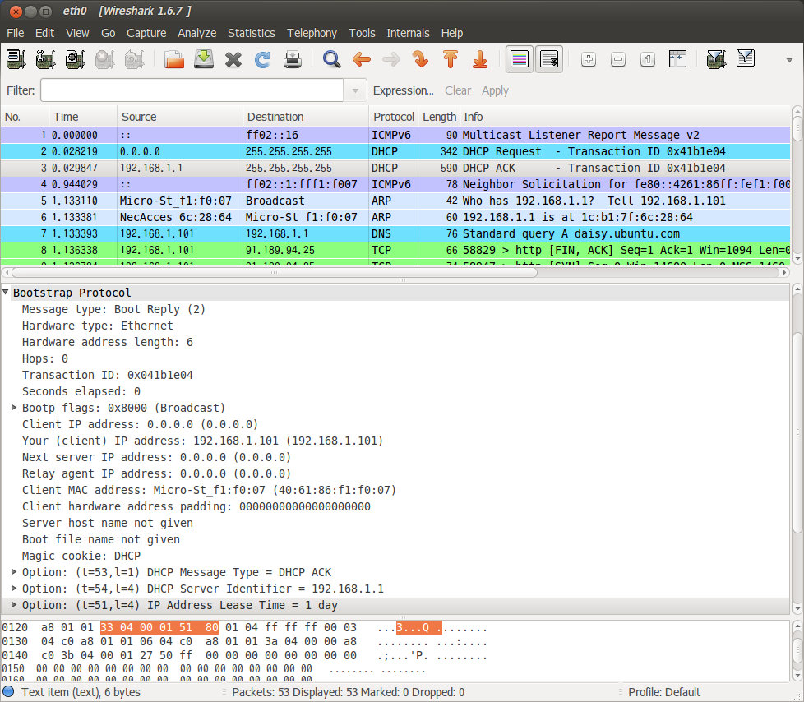Open the Analyze menu
Image resolution: width=804 pixels, height=702 pixels.
coord(197,33)
